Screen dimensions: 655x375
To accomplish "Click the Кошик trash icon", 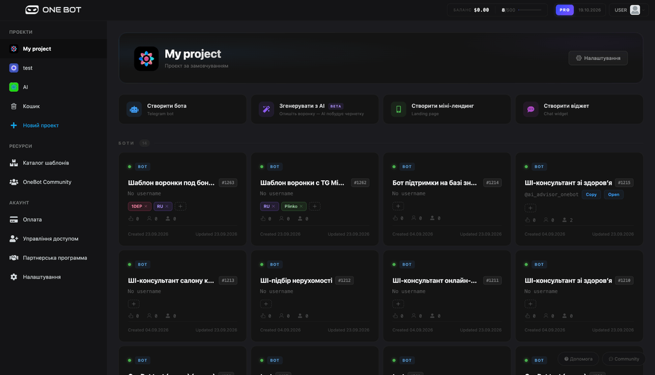I will tap(14, 107).
